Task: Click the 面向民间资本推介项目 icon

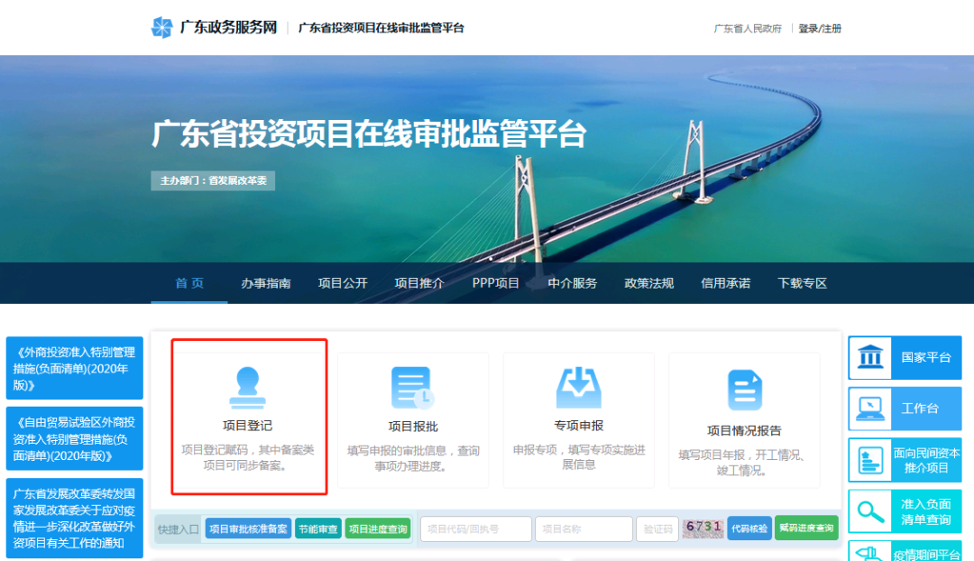Action: point(870,460)
